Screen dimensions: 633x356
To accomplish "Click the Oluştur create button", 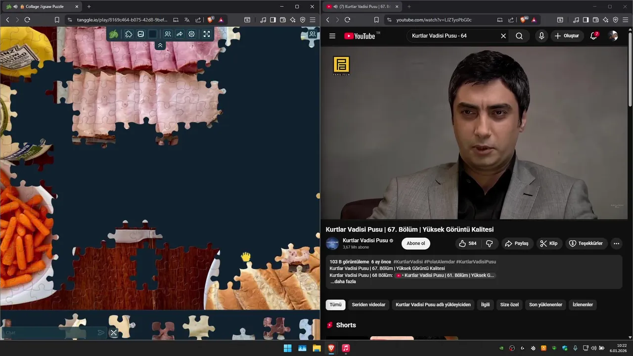I will point(567,36).
